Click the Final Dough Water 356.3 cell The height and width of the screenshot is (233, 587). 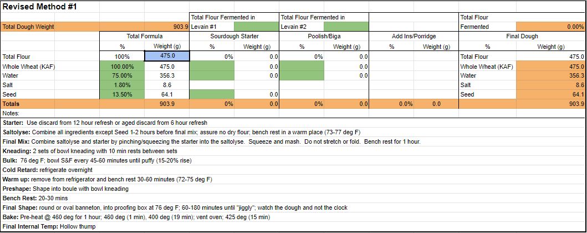[x=550, y=75]
